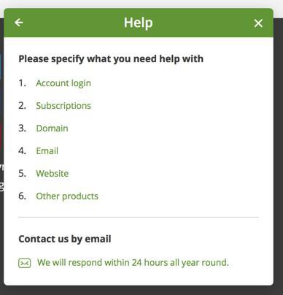Click the horizontal divider line above Contact section
This screenshot has width=283, height=295.
[x=139, y=217]
